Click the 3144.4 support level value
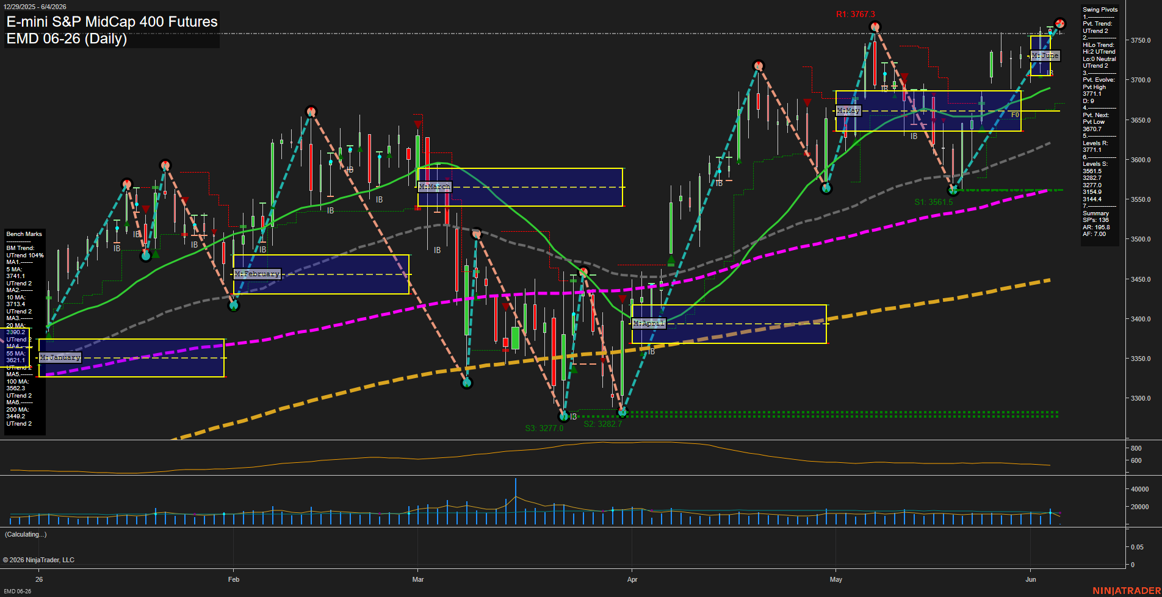The height and width of the screenshot is (597, 1162). point(1092,199)
